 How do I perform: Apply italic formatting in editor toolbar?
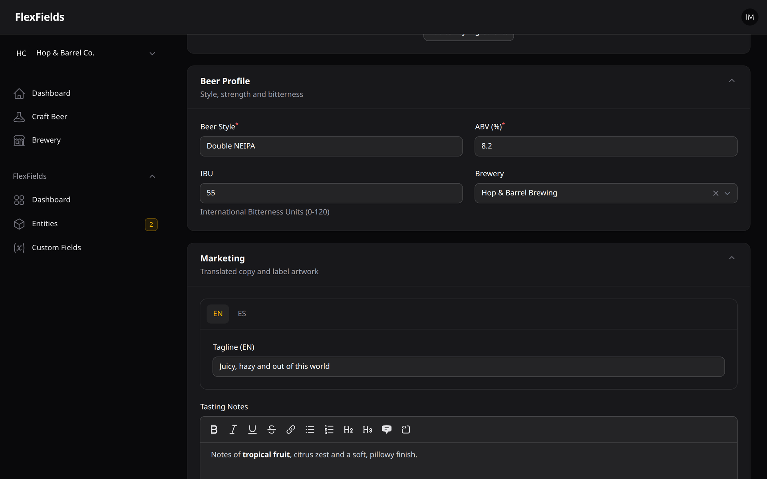tap(233, 430)
